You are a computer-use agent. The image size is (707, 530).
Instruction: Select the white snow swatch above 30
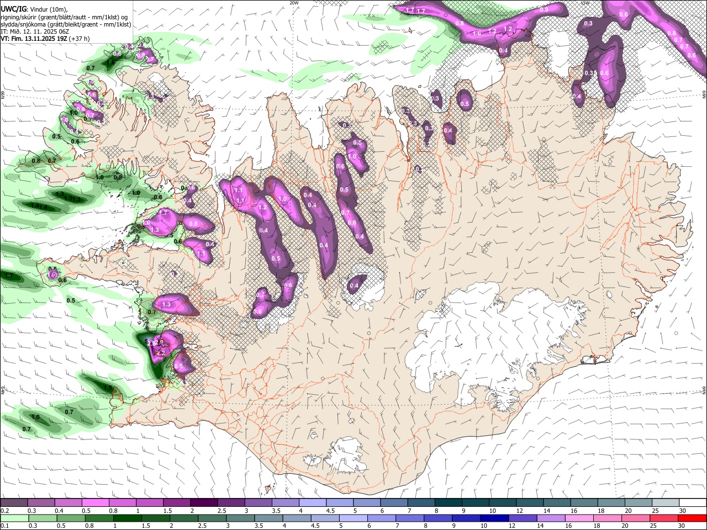pos(693,503)
